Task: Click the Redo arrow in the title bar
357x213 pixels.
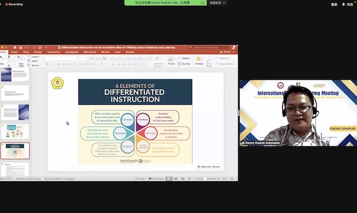Action: click(34, 47)
